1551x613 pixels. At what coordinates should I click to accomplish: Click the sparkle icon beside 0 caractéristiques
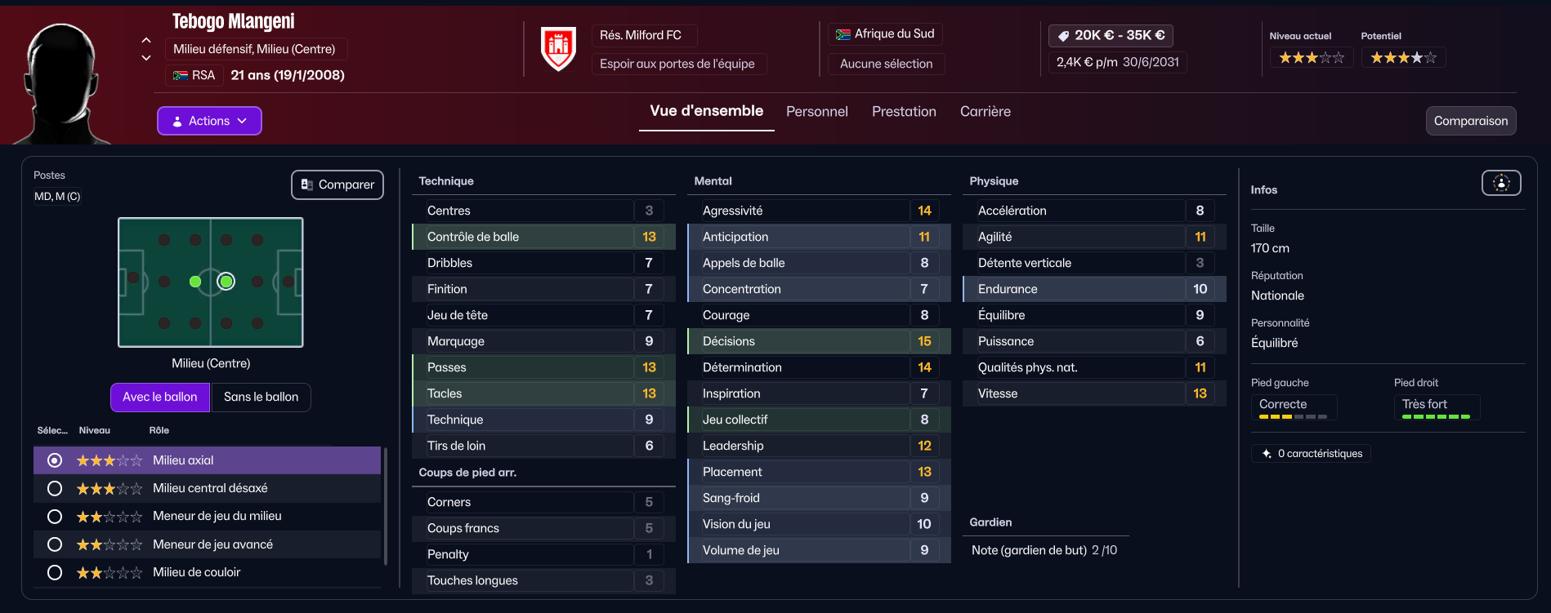pos(1267,454)
